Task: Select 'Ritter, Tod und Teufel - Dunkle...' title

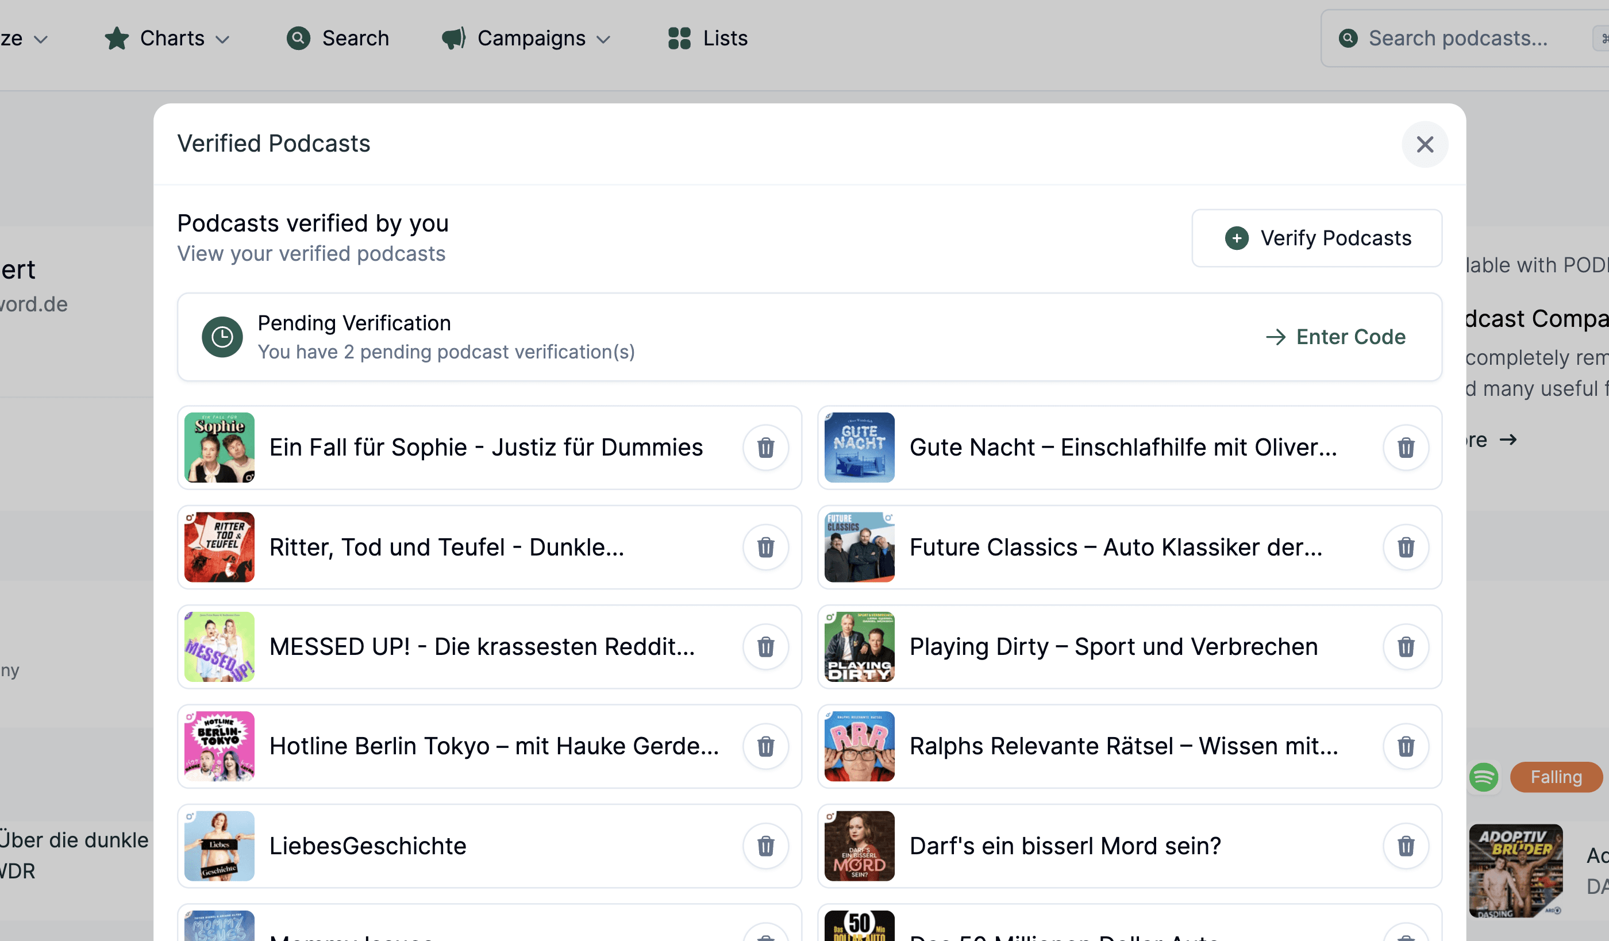Action: (x=447, y=547)
